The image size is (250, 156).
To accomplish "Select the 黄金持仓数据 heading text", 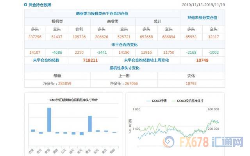I will pyautogui.click(x=40, y=5).
